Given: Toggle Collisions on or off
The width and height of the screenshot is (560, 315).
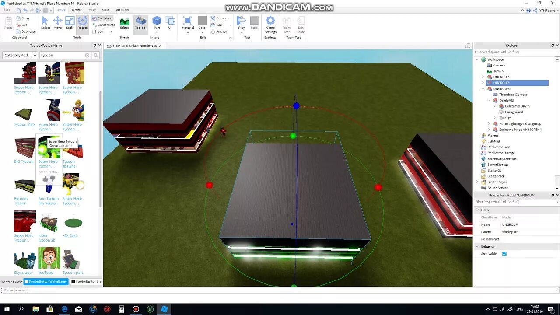Looking at the screenshot, I should tap(102, 18).
